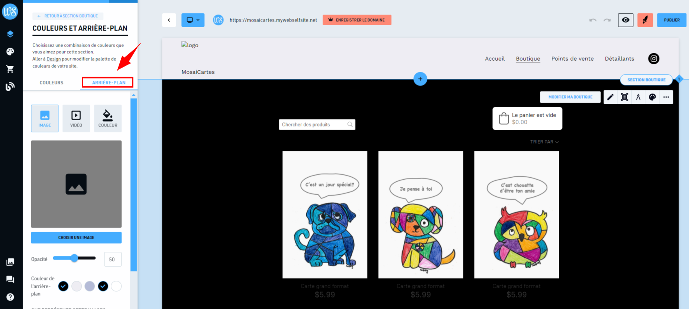Click the panel scrollbar up arrow

click(134, 95)
